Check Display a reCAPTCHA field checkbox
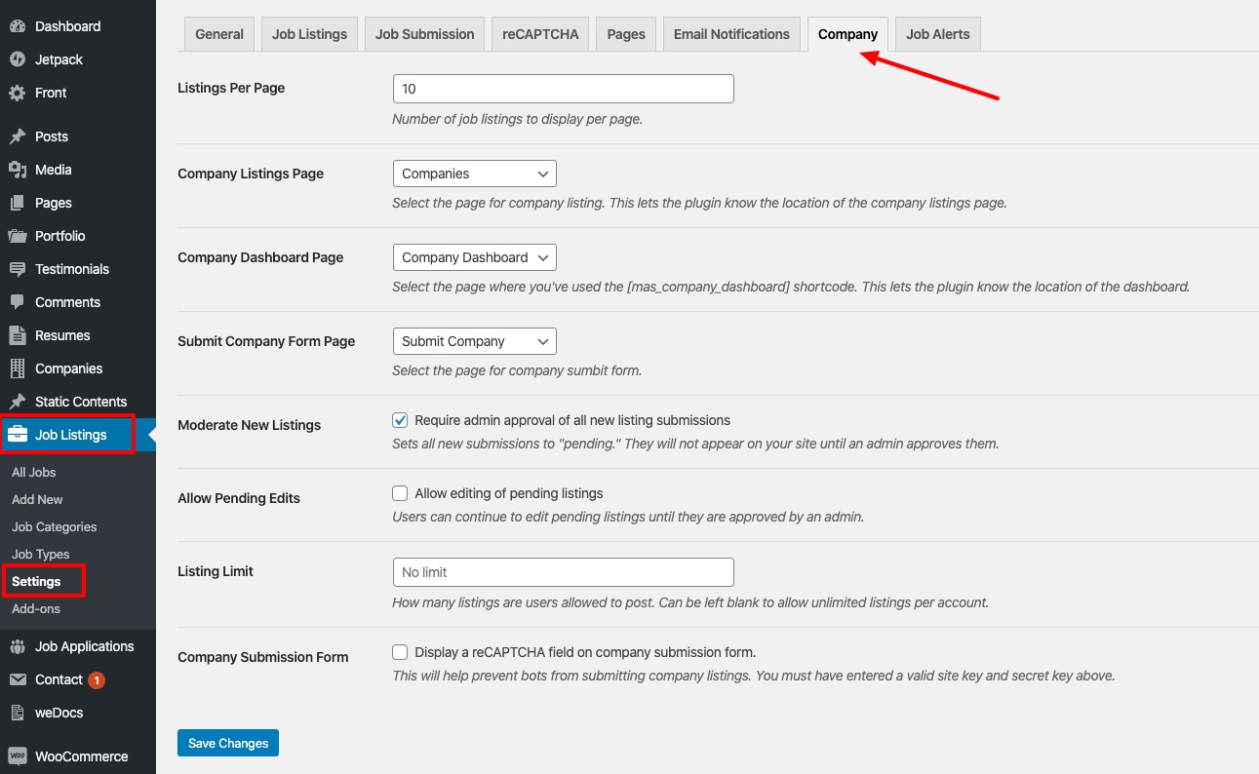The image size is (1259, 774). tap(400, 652)
